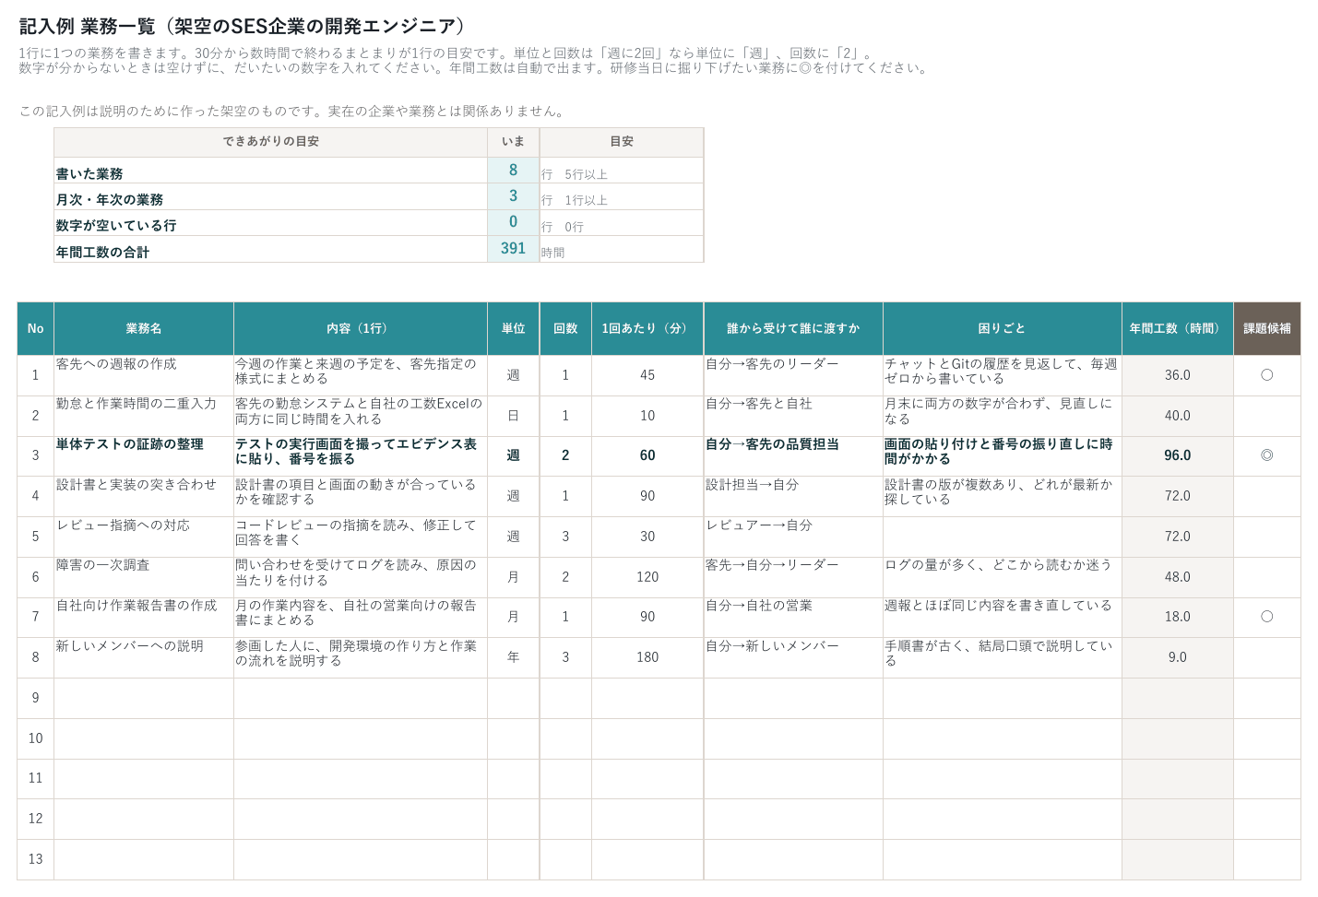Viewport: 1318px width, 897px height.
Task: Click the 週報とほぼ同じ内容を書き直している cell
Action: pyautogui.click(x=1003, y=617)
